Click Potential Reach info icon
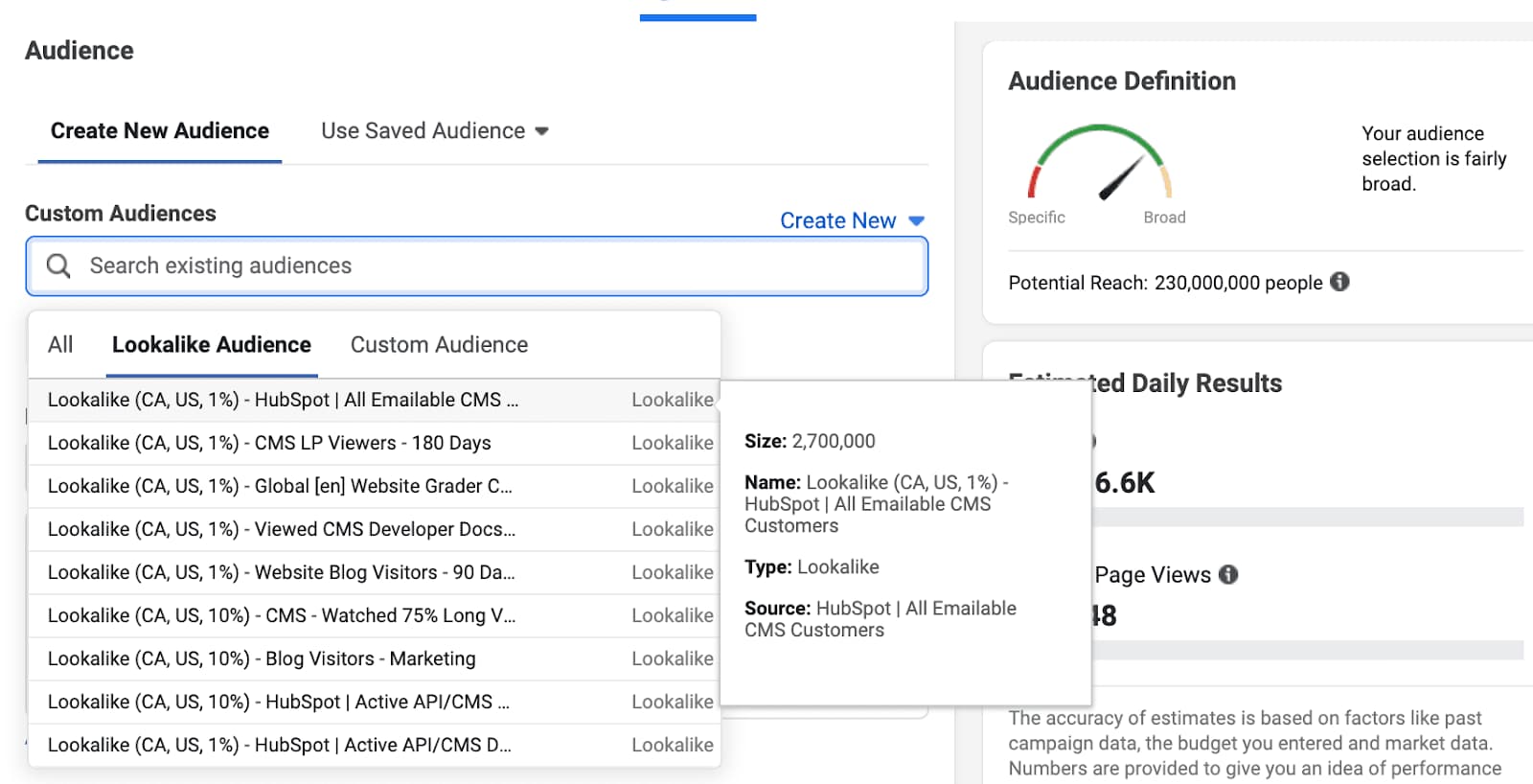 (1339, 282)
